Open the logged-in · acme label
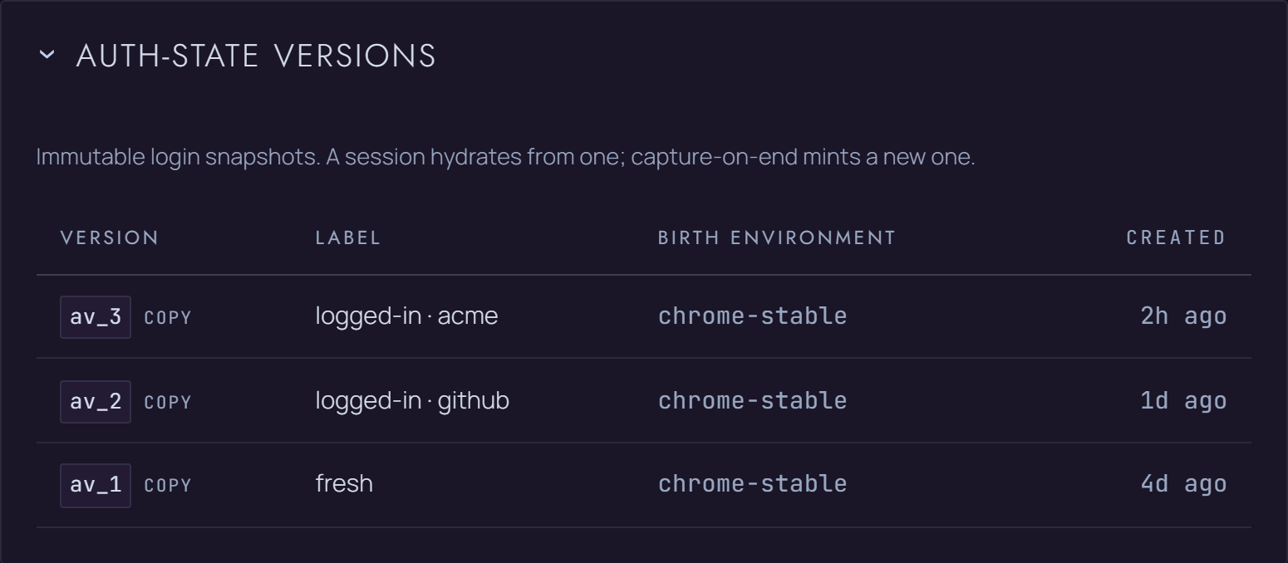1288x563 pixels. [x=406, y=316]
